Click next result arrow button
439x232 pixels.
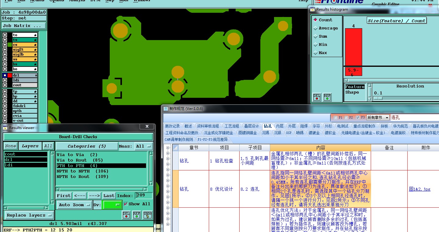94,196
